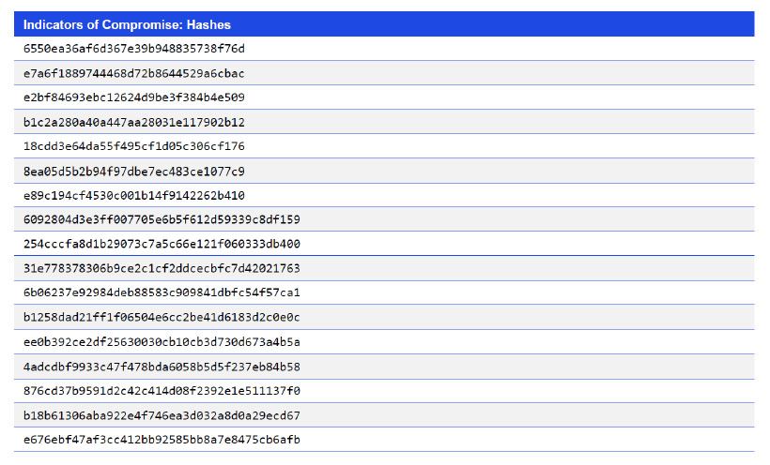Viewport: 770px width, 465px height.
Task: Click hash entry starting with e89c194c
Action: [x=134, y=195]
